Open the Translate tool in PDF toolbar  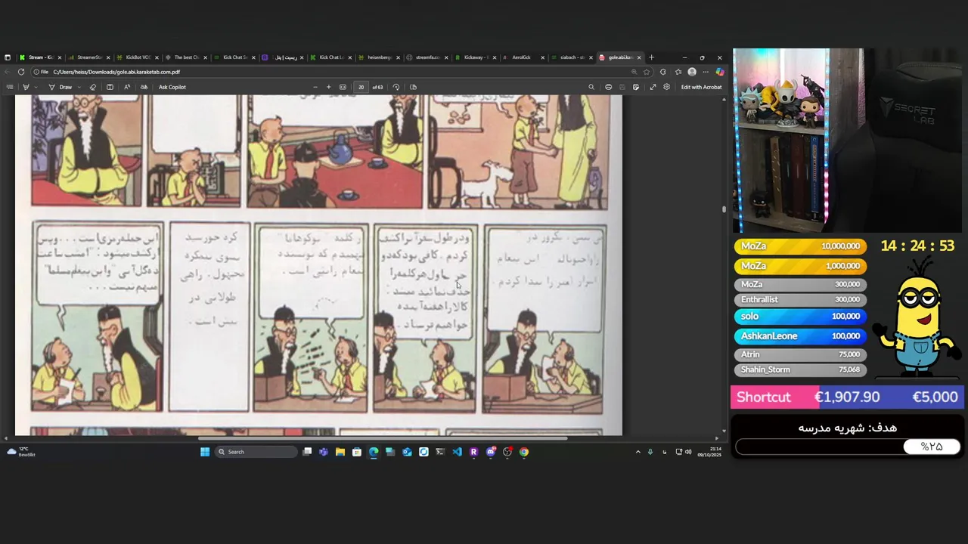pos(144,87)
